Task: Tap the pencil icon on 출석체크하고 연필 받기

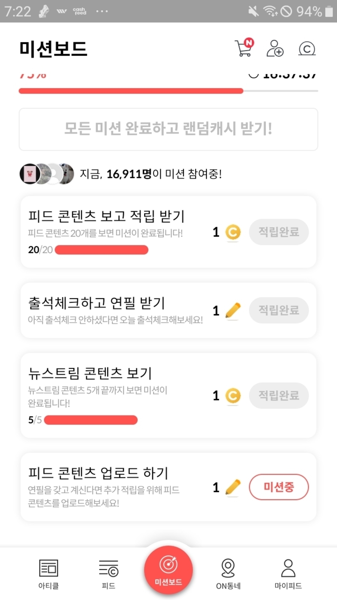Action: [x=233, y=311]
